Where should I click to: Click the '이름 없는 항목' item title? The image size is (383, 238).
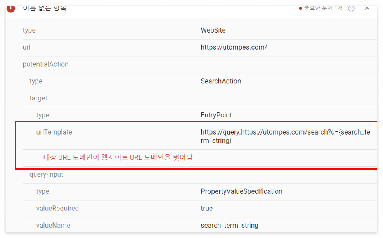coord(45,8)
